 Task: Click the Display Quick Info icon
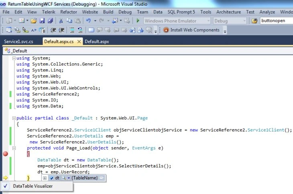[25, 30]
